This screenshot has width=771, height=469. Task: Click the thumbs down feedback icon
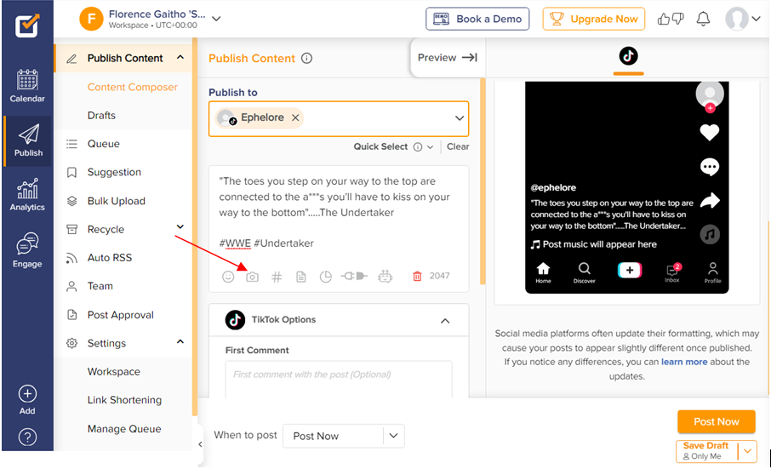coord(677,20)
